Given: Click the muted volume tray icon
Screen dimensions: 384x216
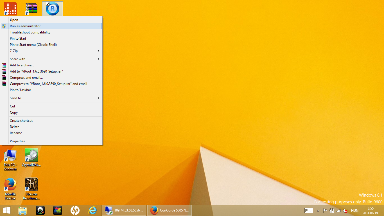Looking at the screenshot, I should [x=345, y=211].
